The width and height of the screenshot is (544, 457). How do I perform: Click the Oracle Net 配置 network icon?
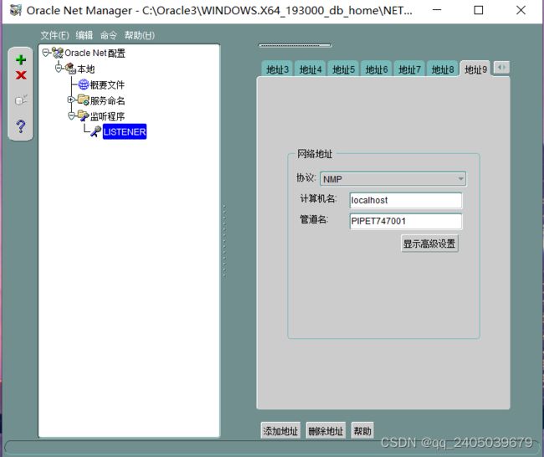[x=58, y=53]
